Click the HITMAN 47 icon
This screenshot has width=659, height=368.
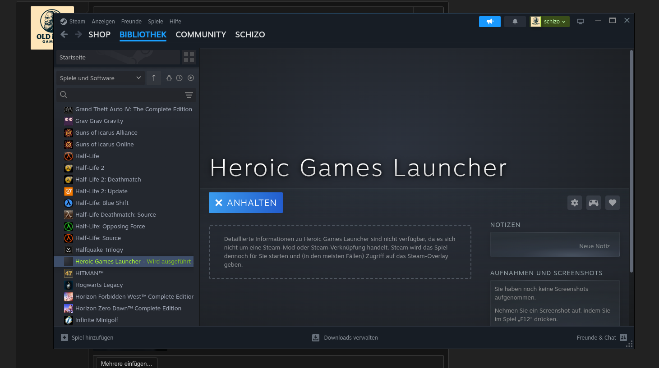click(69, 273)
